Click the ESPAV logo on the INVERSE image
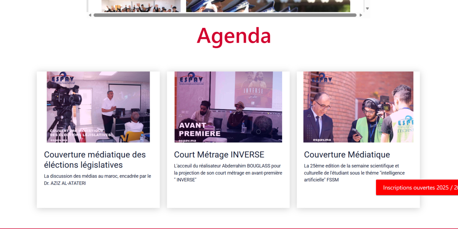 click(192, 79)
